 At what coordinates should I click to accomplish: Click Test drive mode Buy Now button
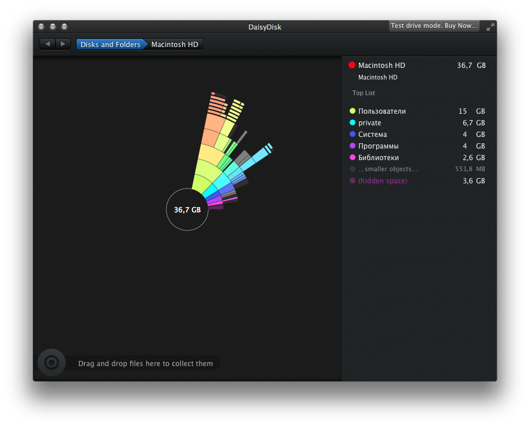(434, 26)
